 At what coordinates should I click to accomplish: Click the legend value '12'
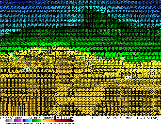tap(48, 123)
